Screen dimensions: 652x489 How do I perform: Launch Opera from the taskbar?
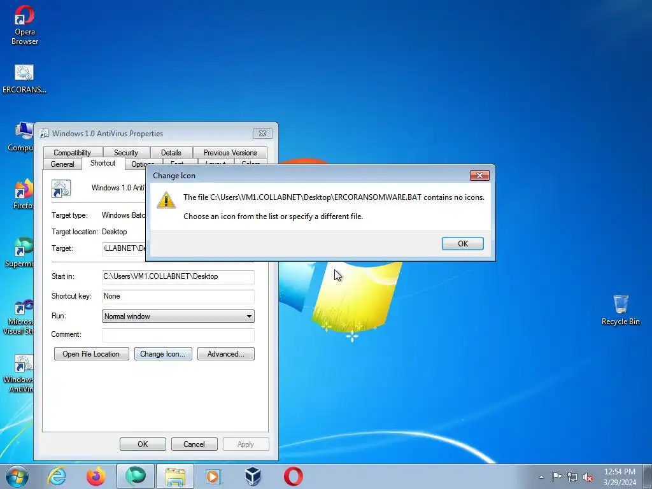(x=293, y=476)
